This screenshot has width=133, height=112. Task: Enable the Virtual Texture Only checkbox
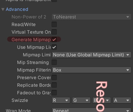click(x=54, y=32)
